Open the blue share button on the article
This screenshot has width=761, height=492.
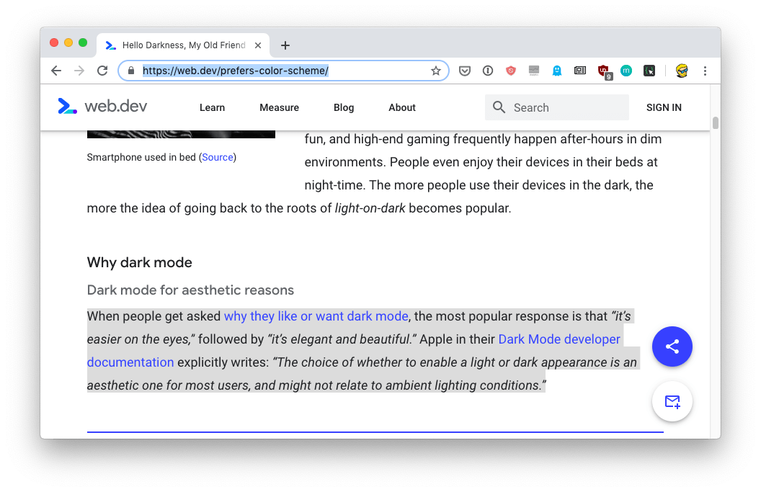click(x=672, y=346)
